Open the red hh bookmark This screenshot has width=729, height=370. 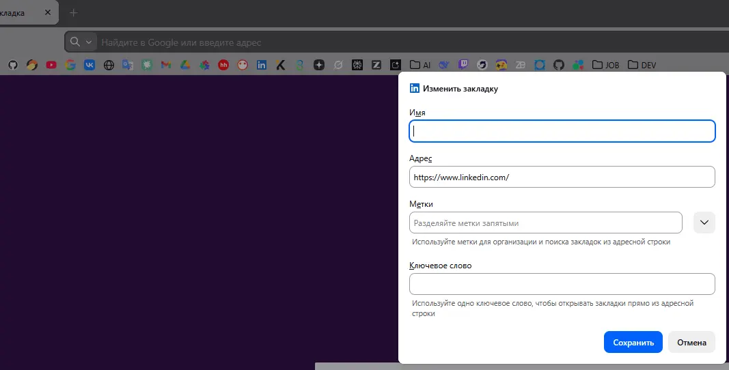tap(223, 65)
